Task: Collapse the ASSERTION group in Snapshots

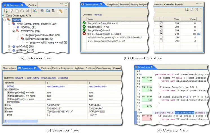Action: (x=5, y=89)
